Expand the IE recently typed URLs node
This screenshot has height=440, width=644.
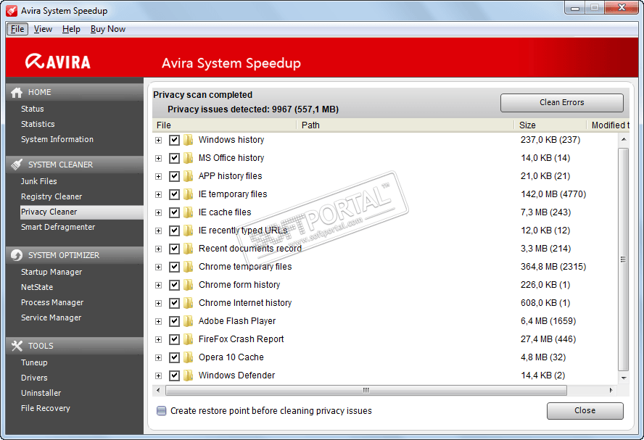pos(159,231)
